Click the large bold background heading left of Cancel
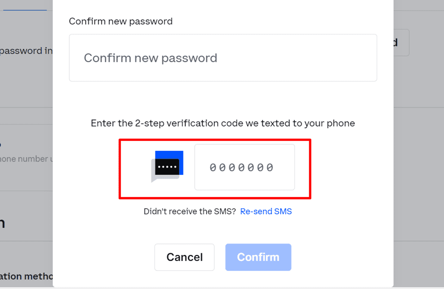The height and width of the screenshot is (289, 444). click(x=3, y=223)
